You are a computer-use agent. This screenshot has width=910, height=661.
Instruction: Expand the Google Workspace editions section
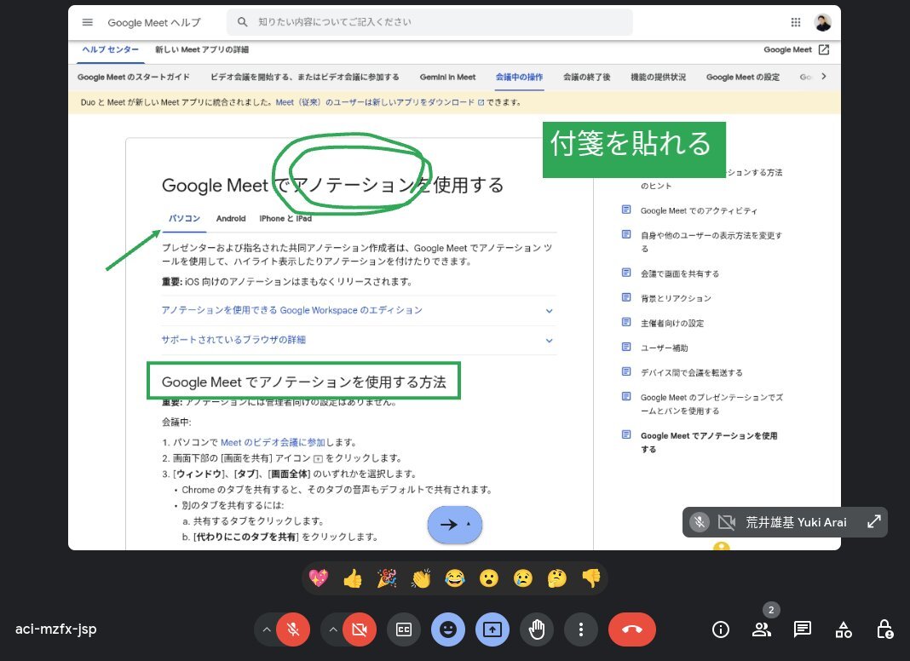coord(358,310)
